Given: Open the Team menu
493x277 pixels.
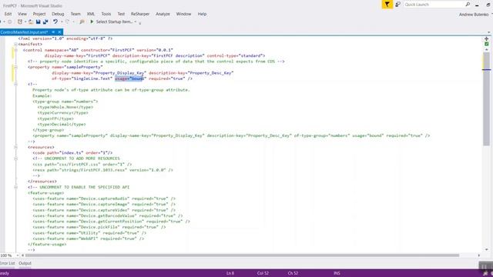Looking at the screenshot, I should click(75, 14).
